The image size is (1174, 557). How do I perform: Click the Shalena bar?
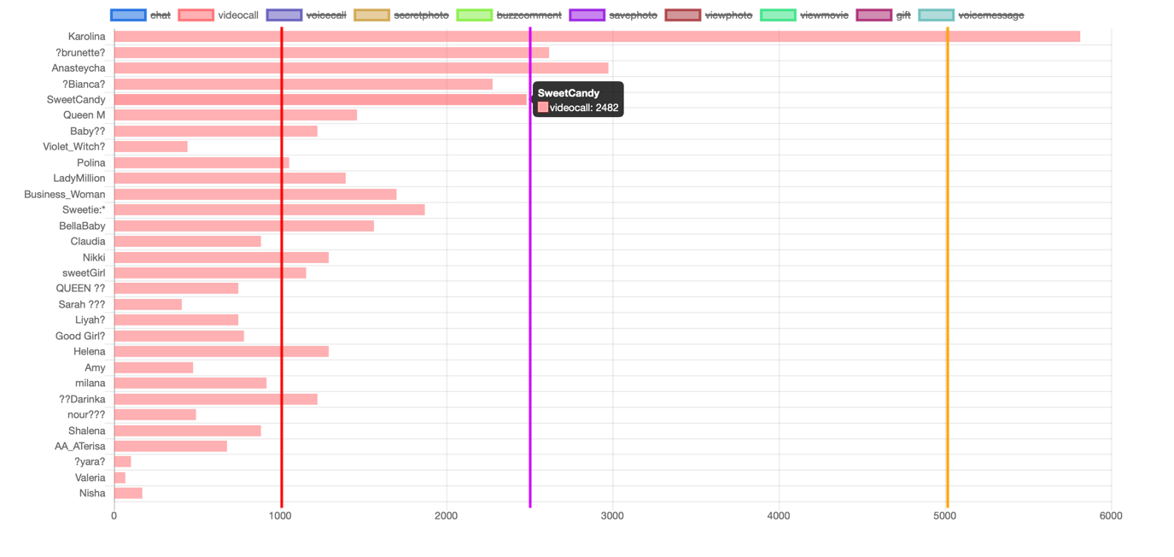coord(188,431)
